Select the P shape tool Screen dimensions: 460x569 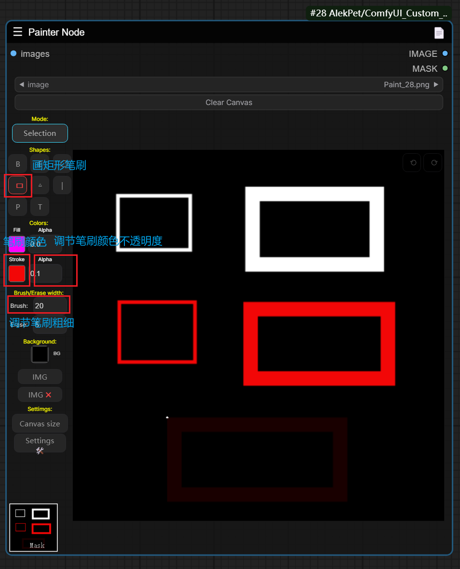[x=18, y=207]
